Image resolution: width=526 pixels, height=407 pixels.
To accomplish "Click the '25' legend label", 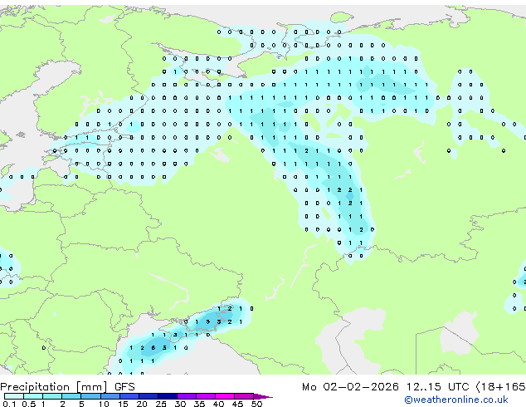I will pos(161,404).
